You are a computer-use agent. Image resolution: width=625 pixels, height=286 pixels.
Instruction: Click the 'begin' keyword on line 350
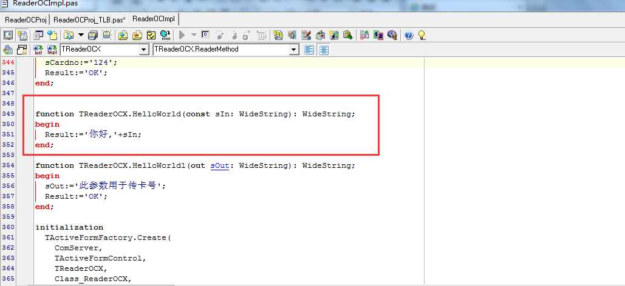click(x=47, y=124)
